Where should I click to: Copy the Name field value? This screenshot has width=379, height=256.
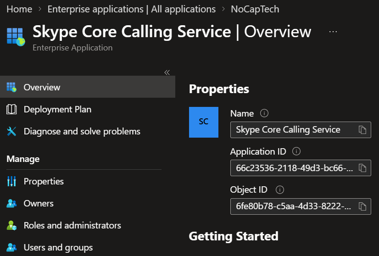click(x=362, y=130)
